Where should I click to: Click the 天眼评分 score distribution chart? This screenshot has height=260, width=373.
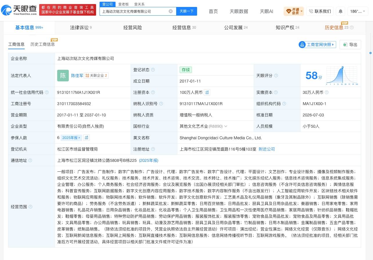pos(342,76)
